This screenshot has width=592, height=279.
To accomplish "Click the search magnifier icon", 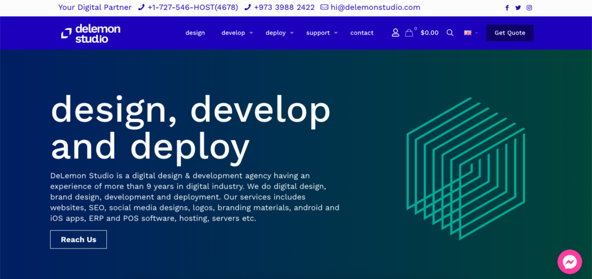I will 450,33.
